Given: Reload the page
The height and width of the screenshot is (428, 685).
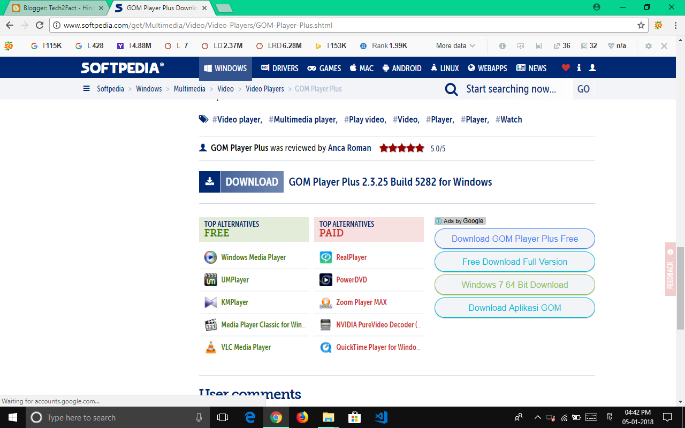Looking at the screenshot, I should (x=40, y=25).
